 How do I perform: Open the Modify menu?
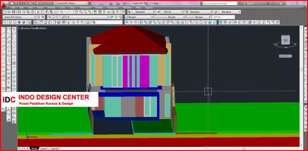tap(99, 8)
